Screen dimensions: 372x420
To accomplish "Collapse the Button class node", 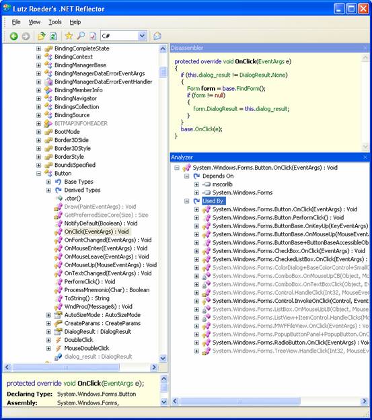I will tap(39, 173).
